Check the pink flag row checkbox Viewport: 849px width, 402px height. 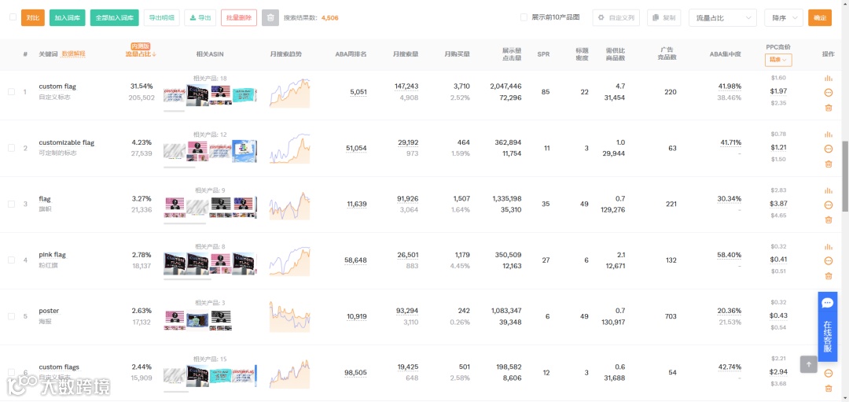(11, 260)
